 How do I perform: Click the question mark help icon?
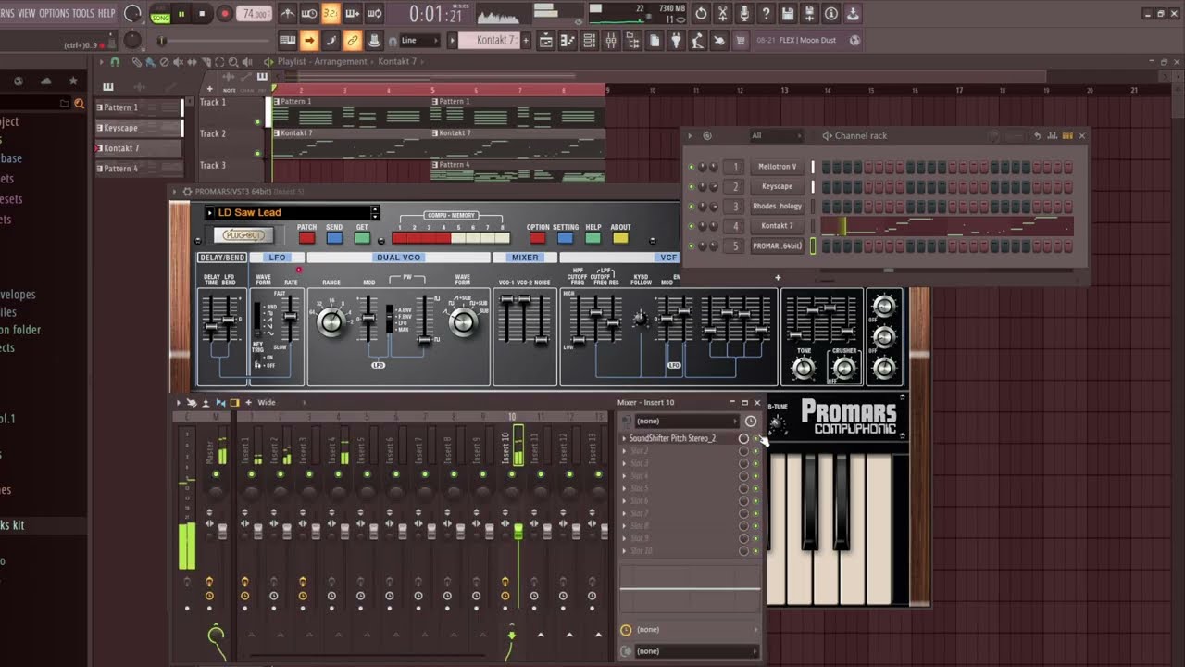(x=766, y=14)
